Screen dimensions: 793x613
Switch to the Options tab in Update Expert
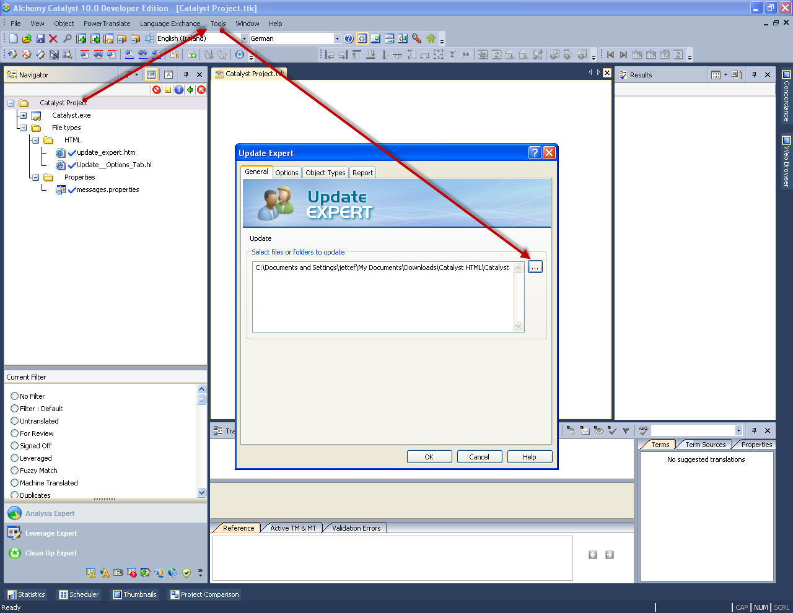pyautogui.click(x=286, y=173)
